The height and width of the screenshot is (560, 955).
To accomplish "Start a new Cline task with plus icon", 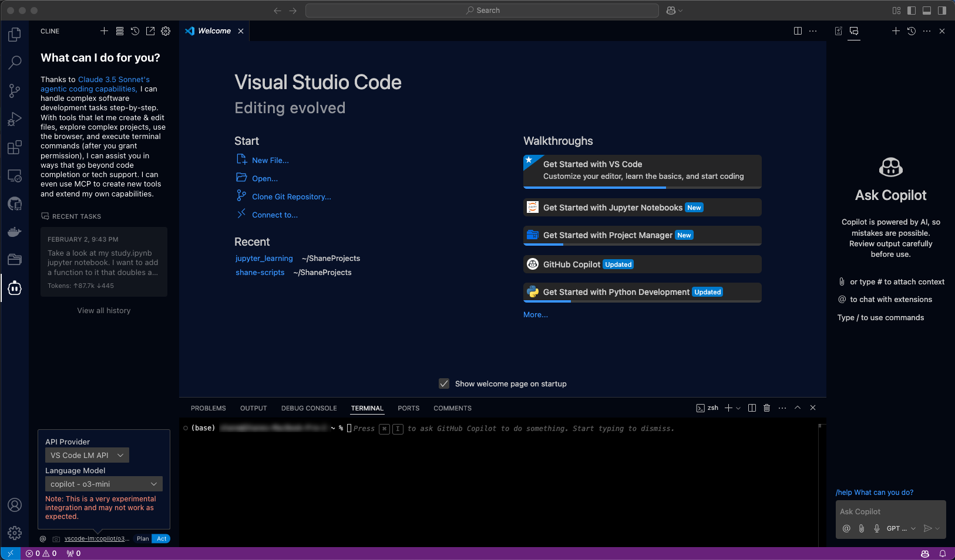I will tap(104, 31).
